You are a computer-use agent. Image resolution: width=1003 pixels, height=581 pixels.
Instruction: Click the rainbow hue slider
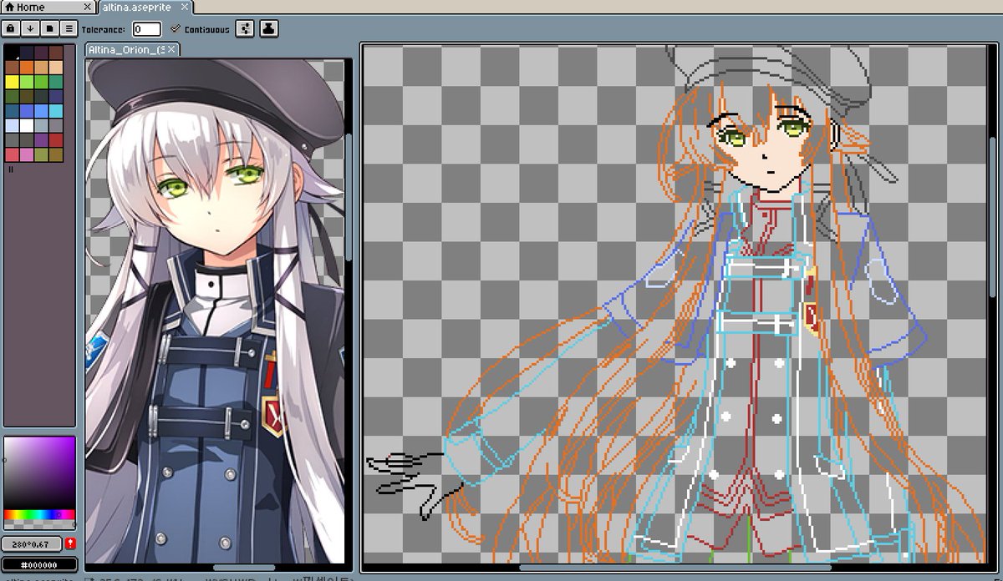(x=39, y=514)
